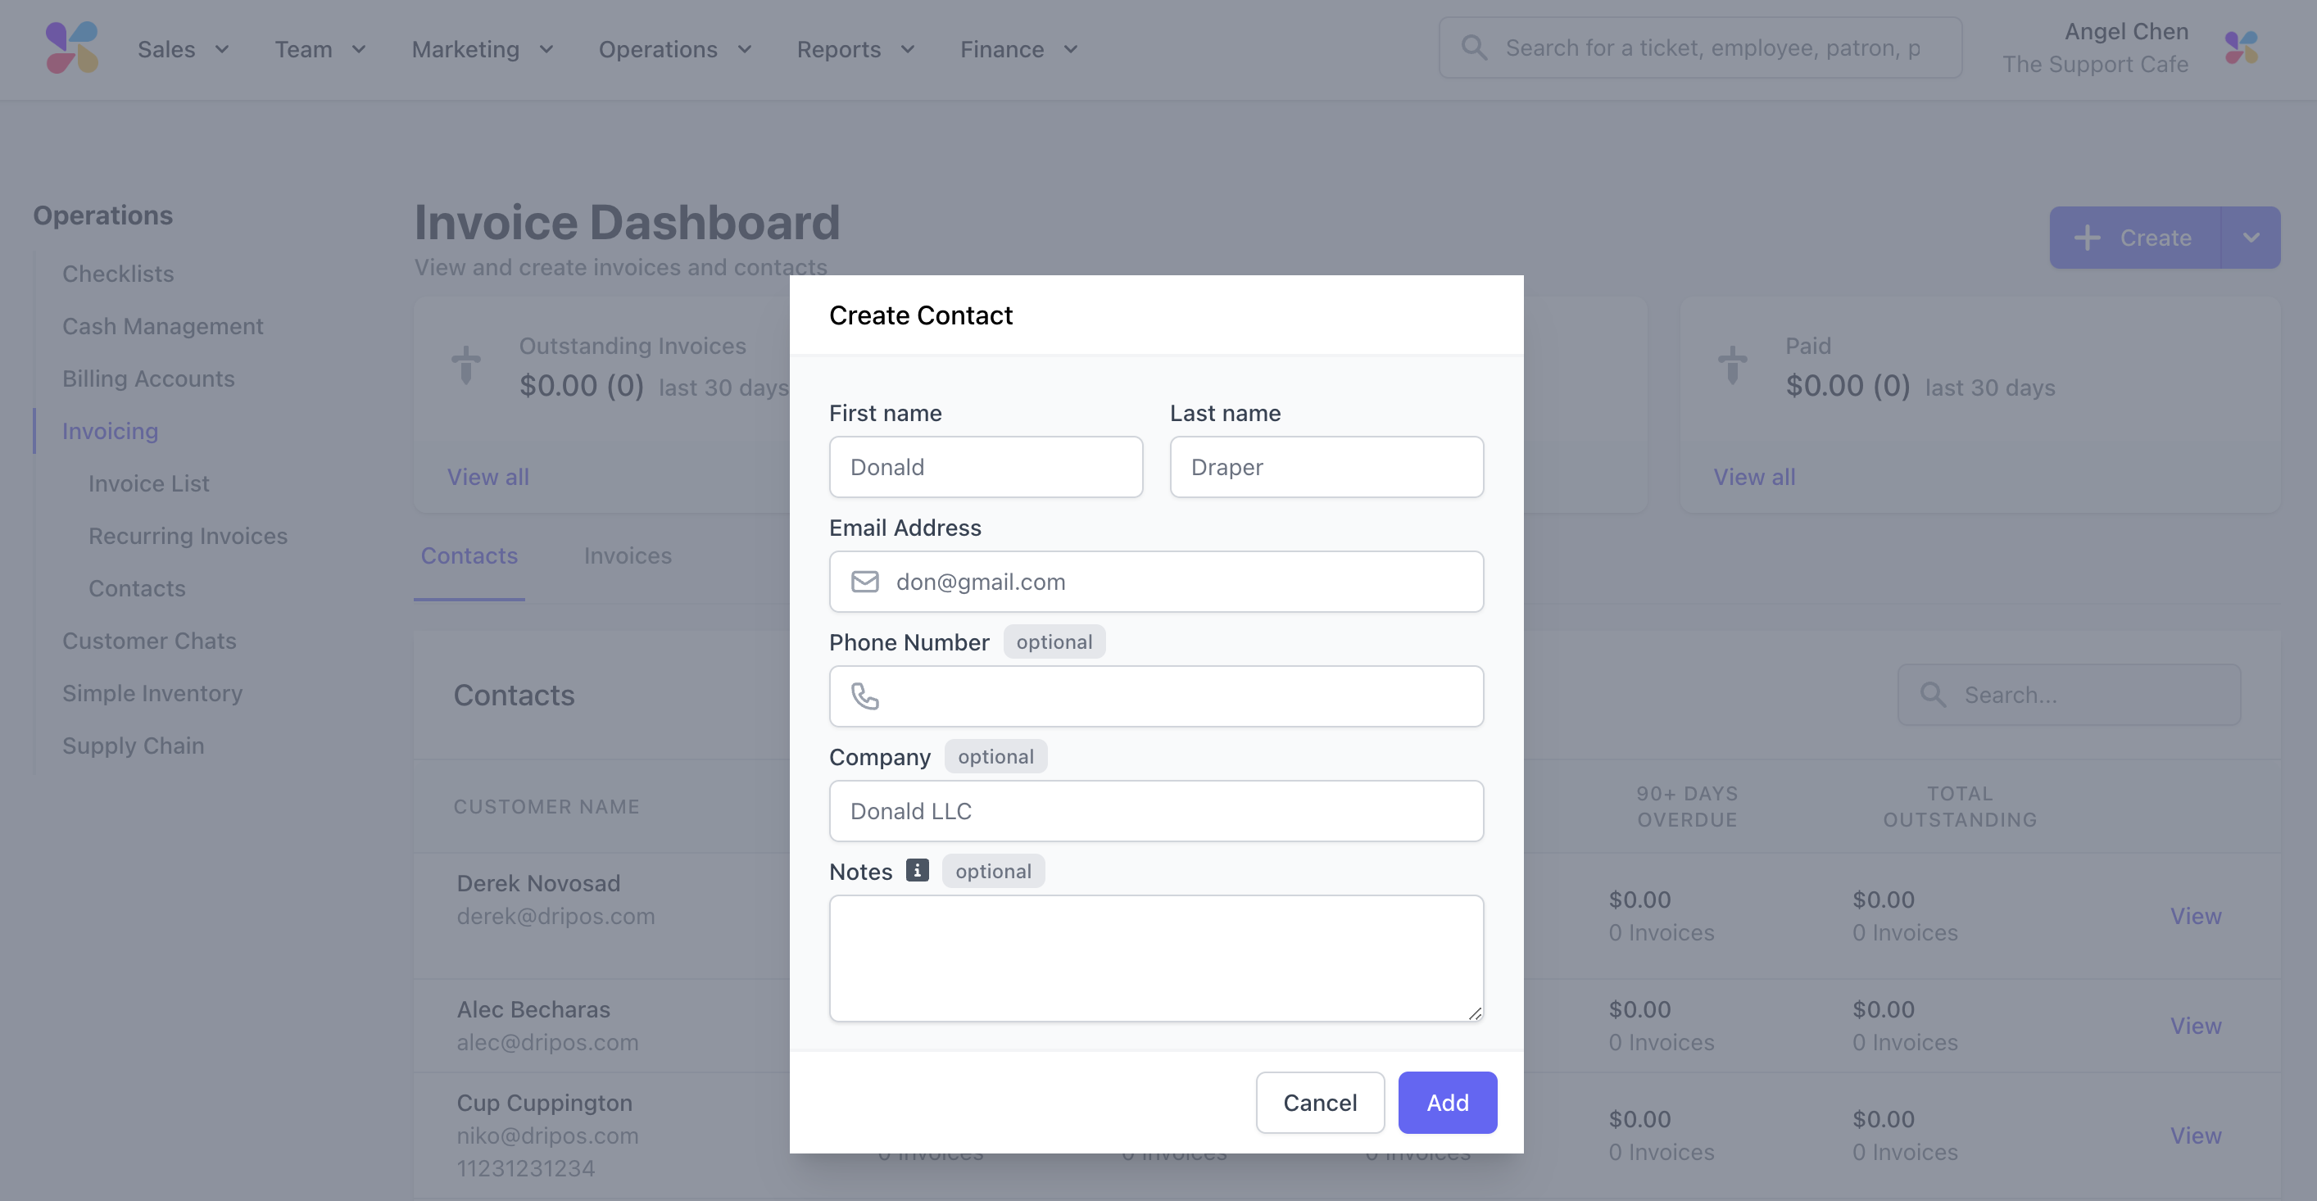Click the envelope icon in the Email Address field
The height and width of the screenshot is (1201, 2317).
point(864,582)
